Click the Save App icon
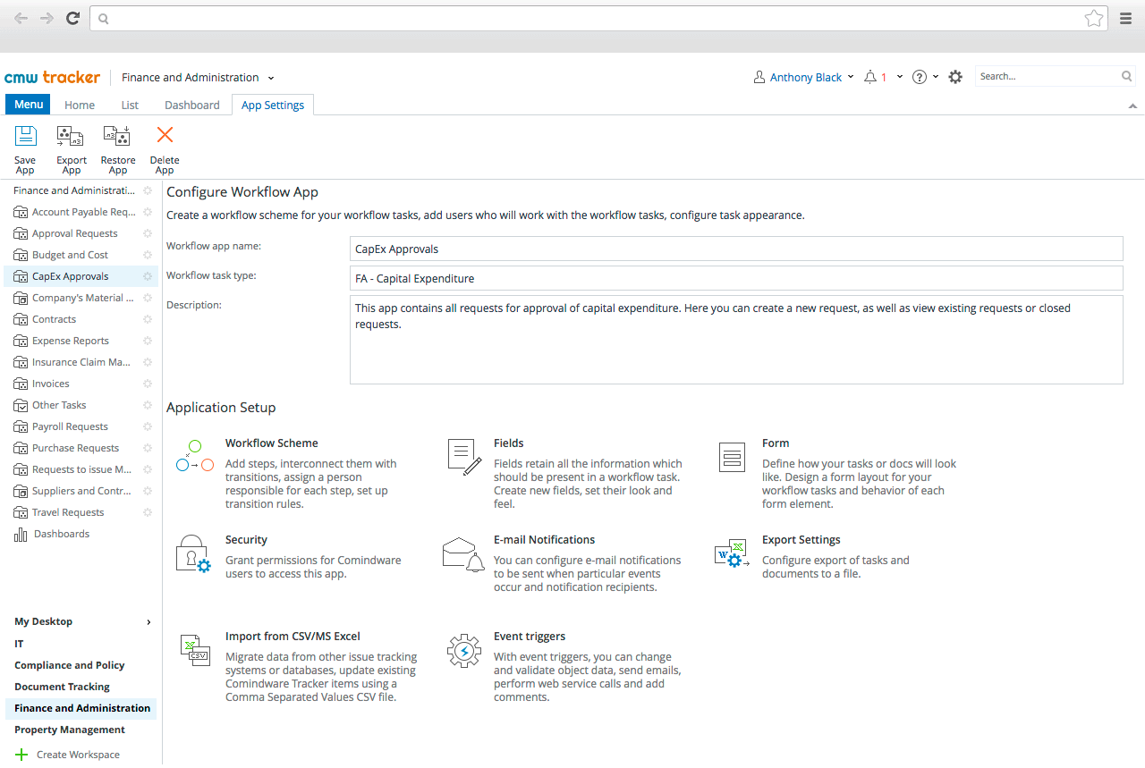 point(25,136)
